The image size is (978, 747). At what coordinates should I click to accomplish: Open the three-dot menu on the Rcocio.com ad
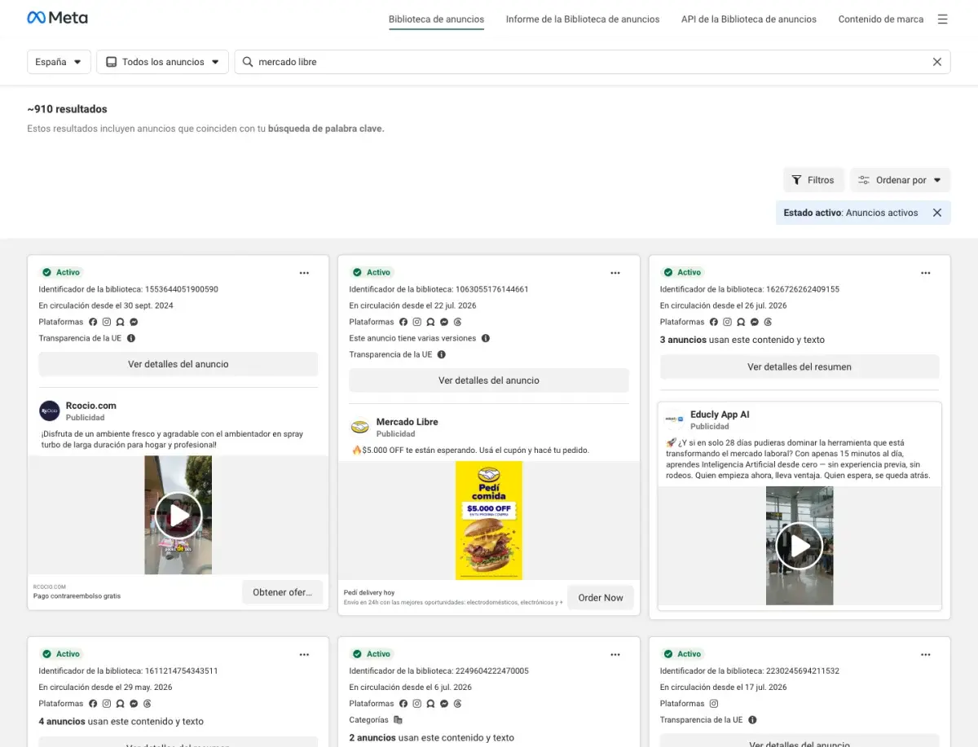pyautogui.click(x=304, y=273)
